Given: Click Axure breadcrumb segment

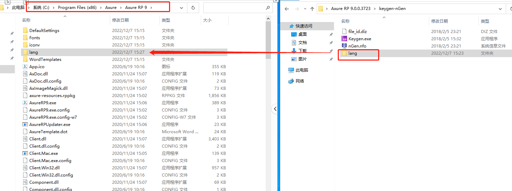Looking at the screenshot, I should point(111,8).
